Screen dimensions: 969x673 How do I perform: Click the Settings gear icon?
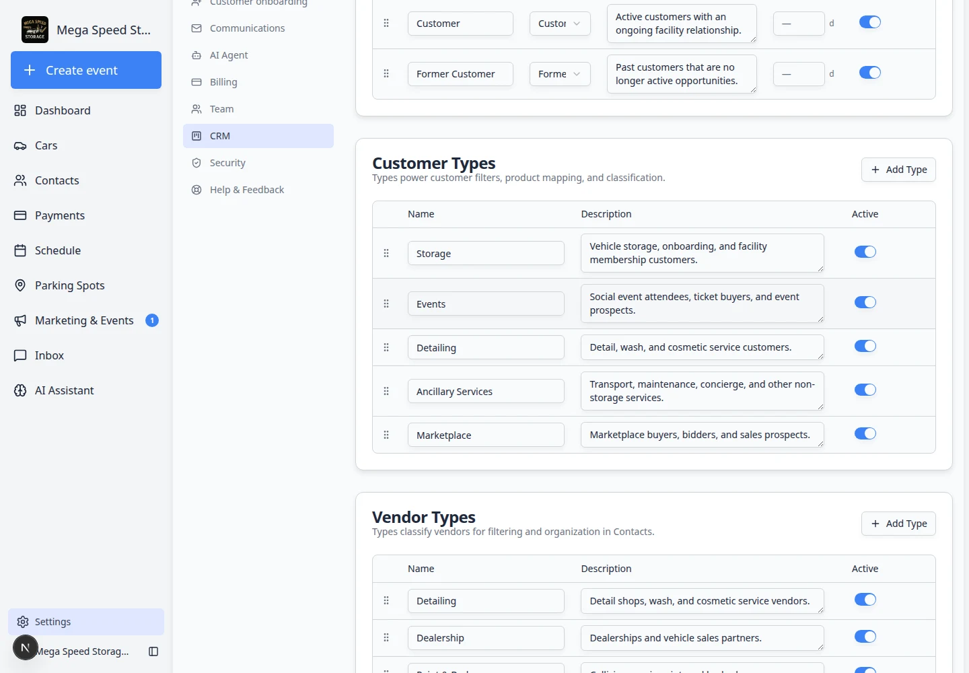coord(23,622)
